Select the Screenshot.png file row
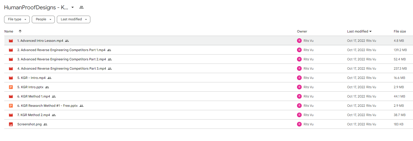 [208, 124]
